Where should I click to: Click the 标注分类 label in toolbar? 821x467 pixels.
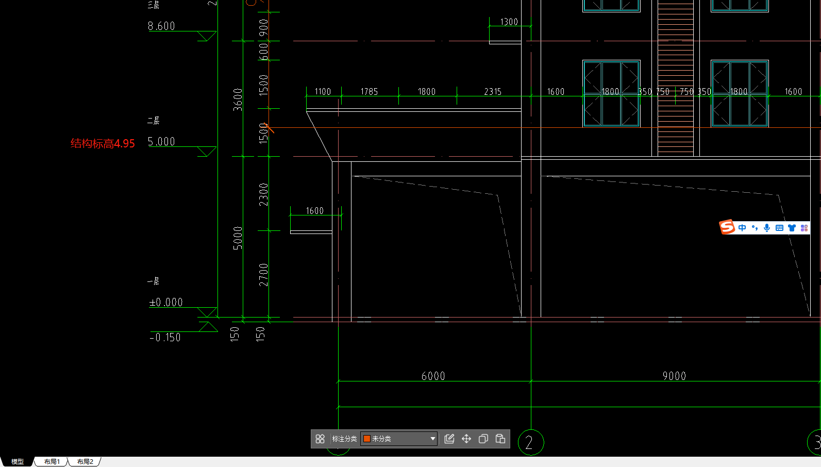344,439
